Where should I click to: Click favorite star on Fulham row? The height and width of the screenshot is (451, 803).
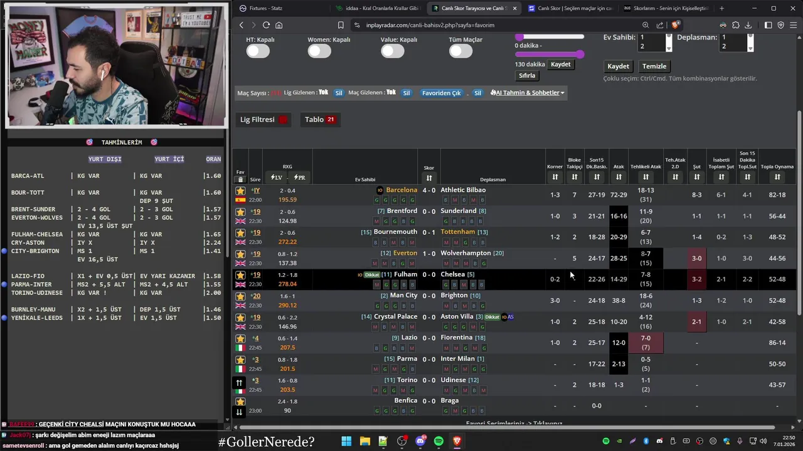click(240, 275)
